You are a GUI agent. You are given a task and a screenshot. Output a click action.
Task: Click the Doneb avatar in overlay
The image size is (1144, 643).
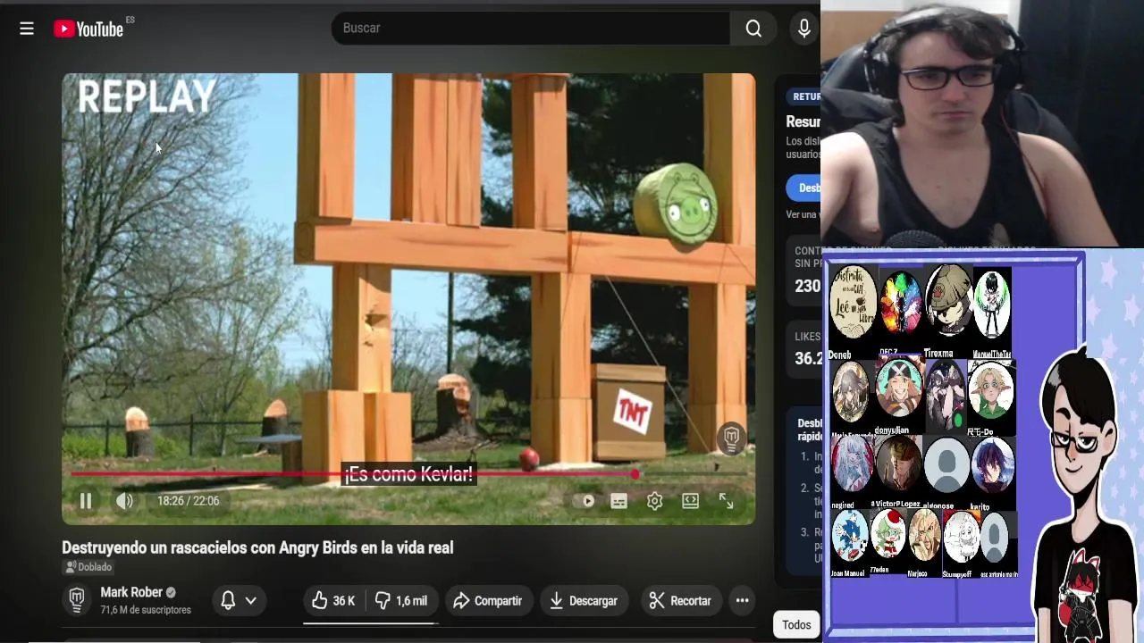853,302
